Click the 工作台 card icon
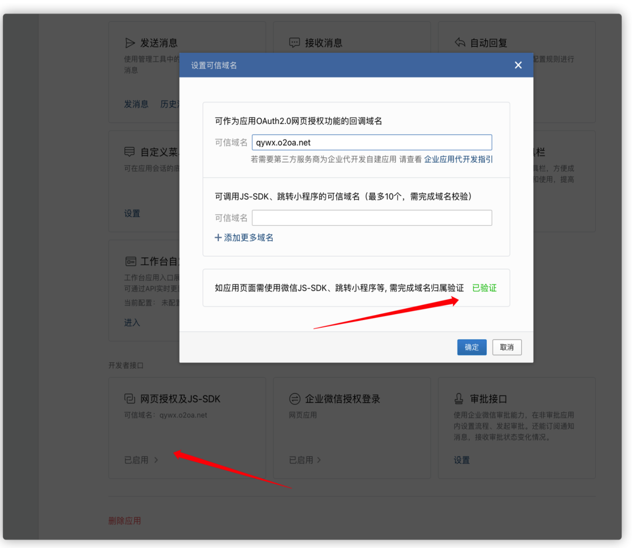638x548 pixels. 131,261
